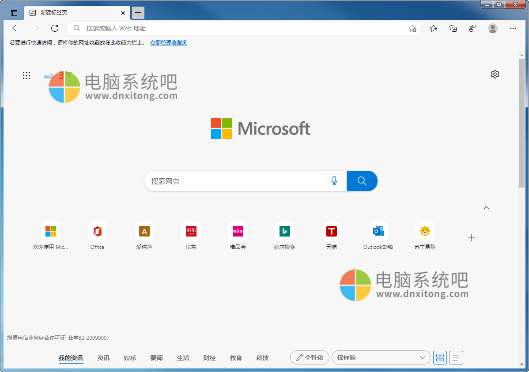The image size is (529, 372).
Task: Switch to grid view layout toggle
Action: [x=440, y=357]
